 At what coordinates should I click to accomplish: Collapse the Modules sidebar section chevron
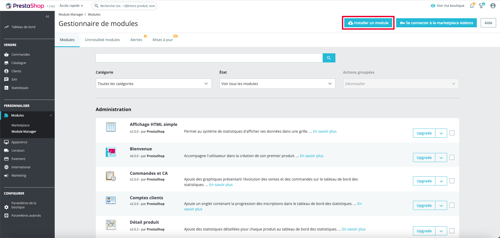coord(51,115)
